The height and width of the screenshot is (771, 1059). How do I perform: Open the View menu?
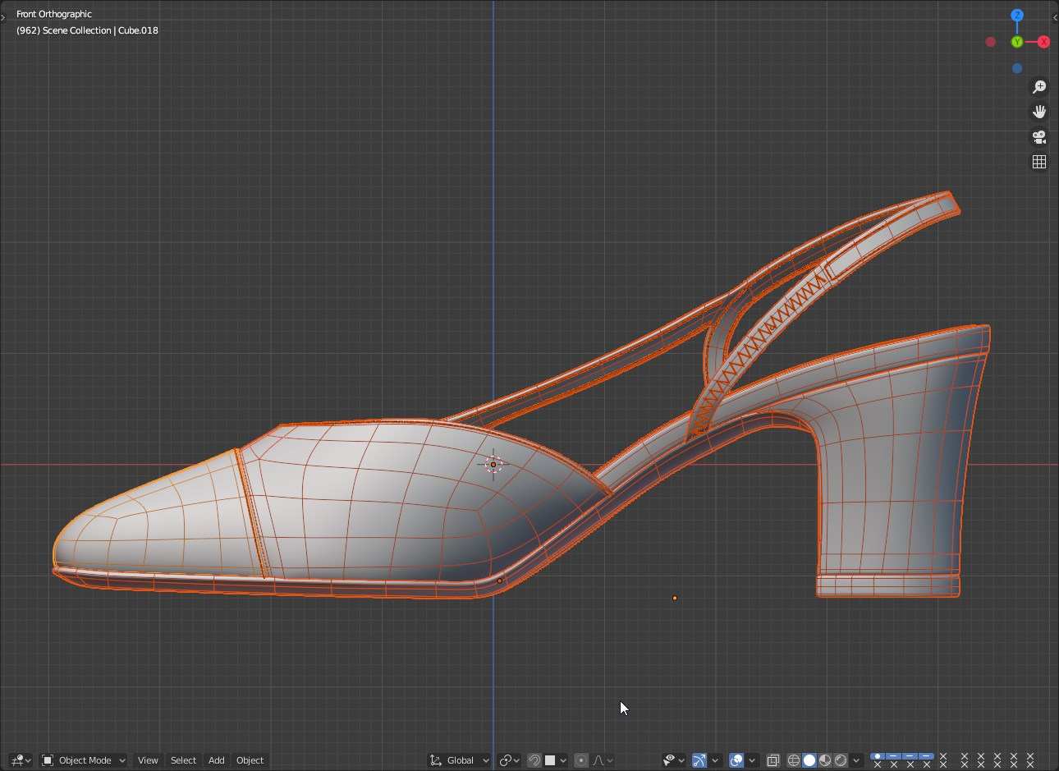tap(148, 760)
